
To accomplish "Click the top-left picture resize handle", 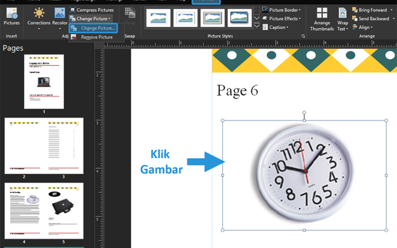I will 222,121.
